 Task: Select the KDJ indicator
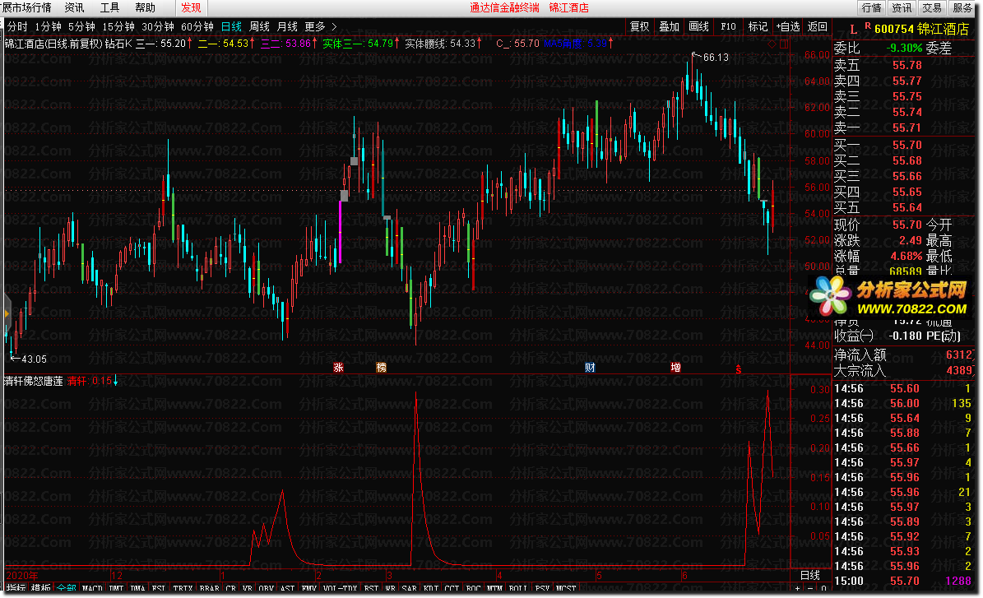tap(431, 588)
